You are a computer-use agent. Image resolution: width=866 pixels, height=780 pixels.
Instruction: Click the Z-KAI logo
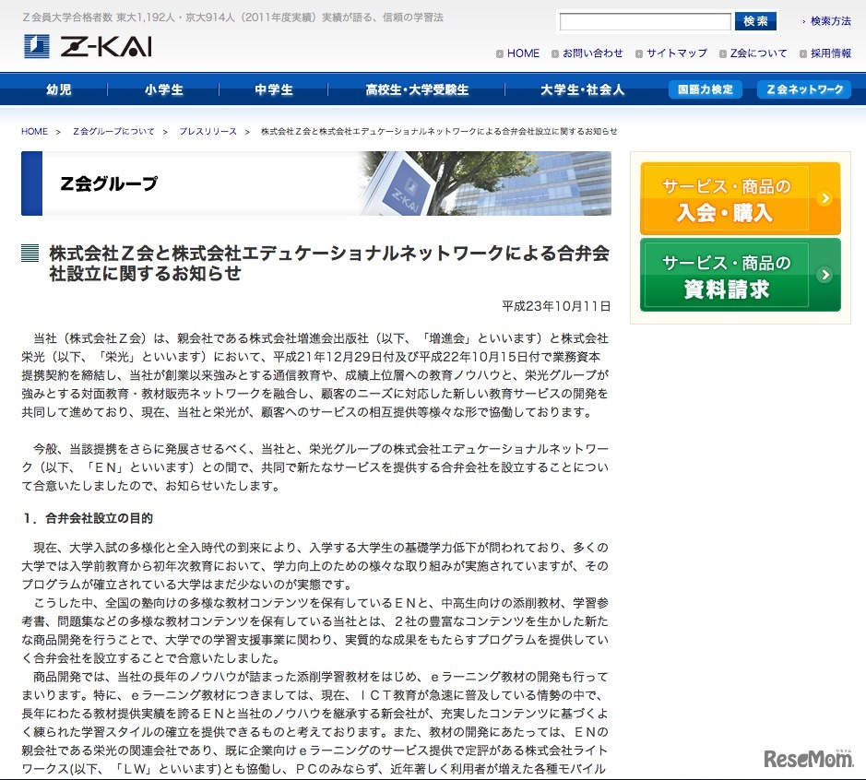tap(88, 46)
